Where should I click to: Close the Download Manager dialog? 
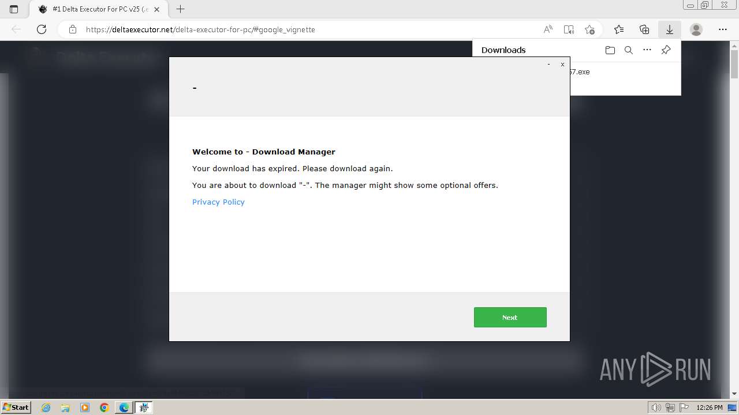(562, 65)
